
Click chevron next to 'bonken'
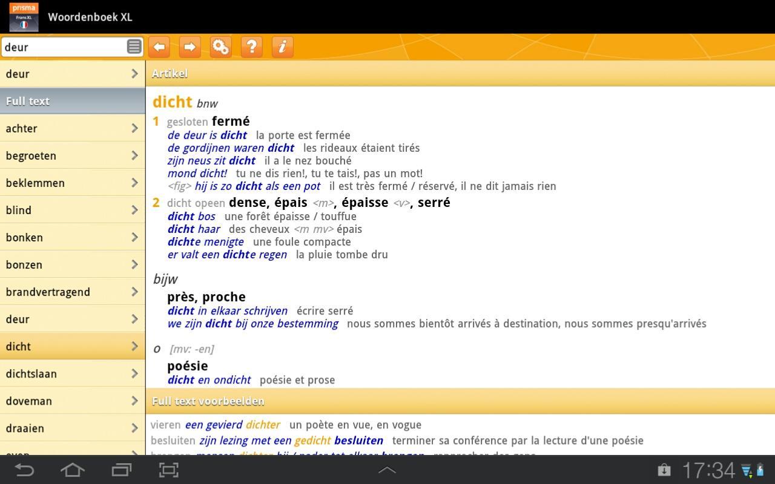click(x=134, y=237)
